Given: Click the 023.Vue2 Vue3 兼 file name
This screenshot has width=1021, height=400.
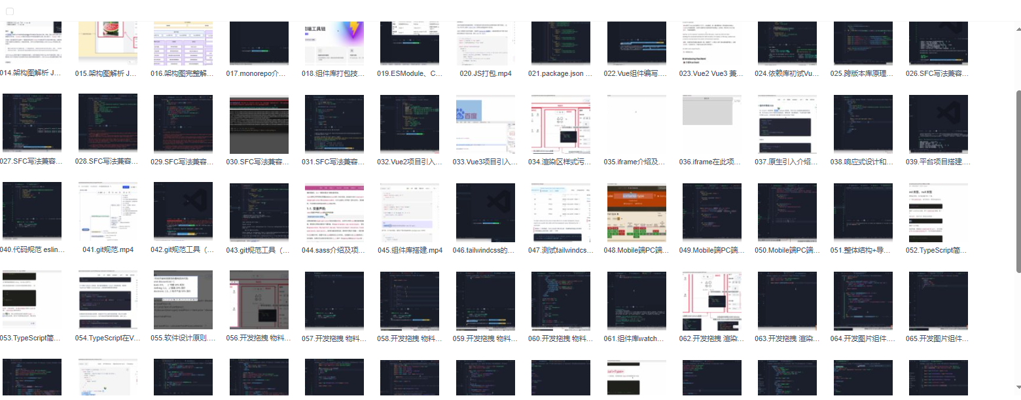Looking at the screenshot, I should pos(711,73).
